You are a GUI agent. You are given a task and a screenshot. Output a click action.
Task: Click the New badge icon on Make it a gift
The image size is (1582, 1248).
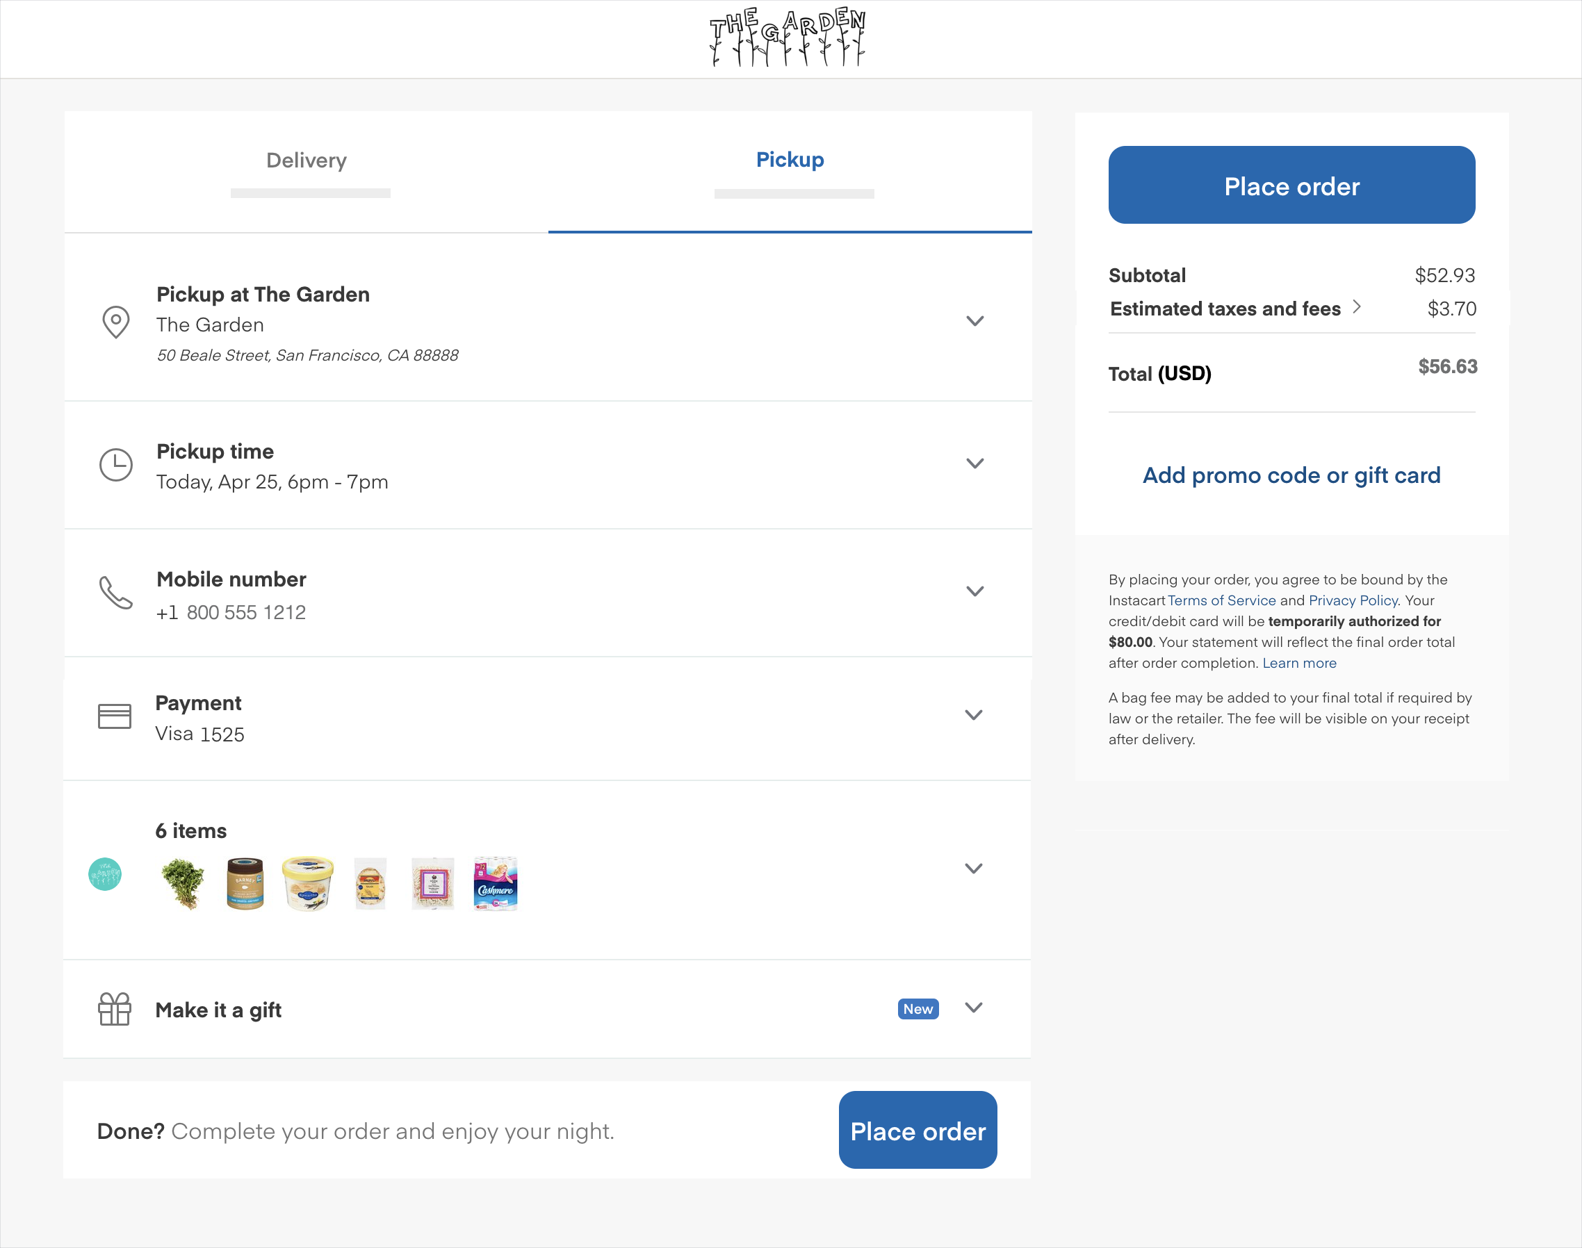pos(918,1008)
